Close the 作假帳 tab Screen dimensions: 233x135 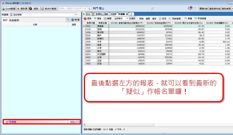pyautogui.click(x=127, y=14)
